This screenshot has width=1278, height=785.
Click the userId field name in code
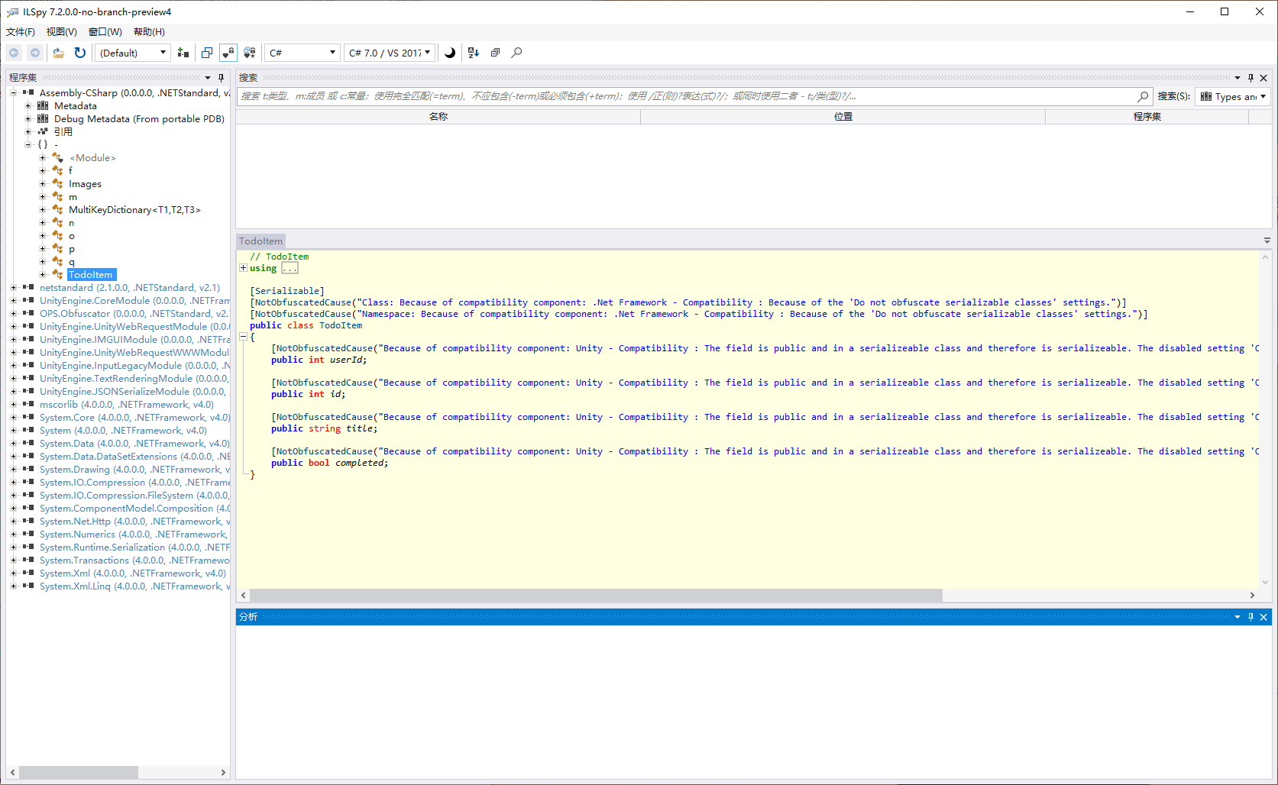click(346, 360)
